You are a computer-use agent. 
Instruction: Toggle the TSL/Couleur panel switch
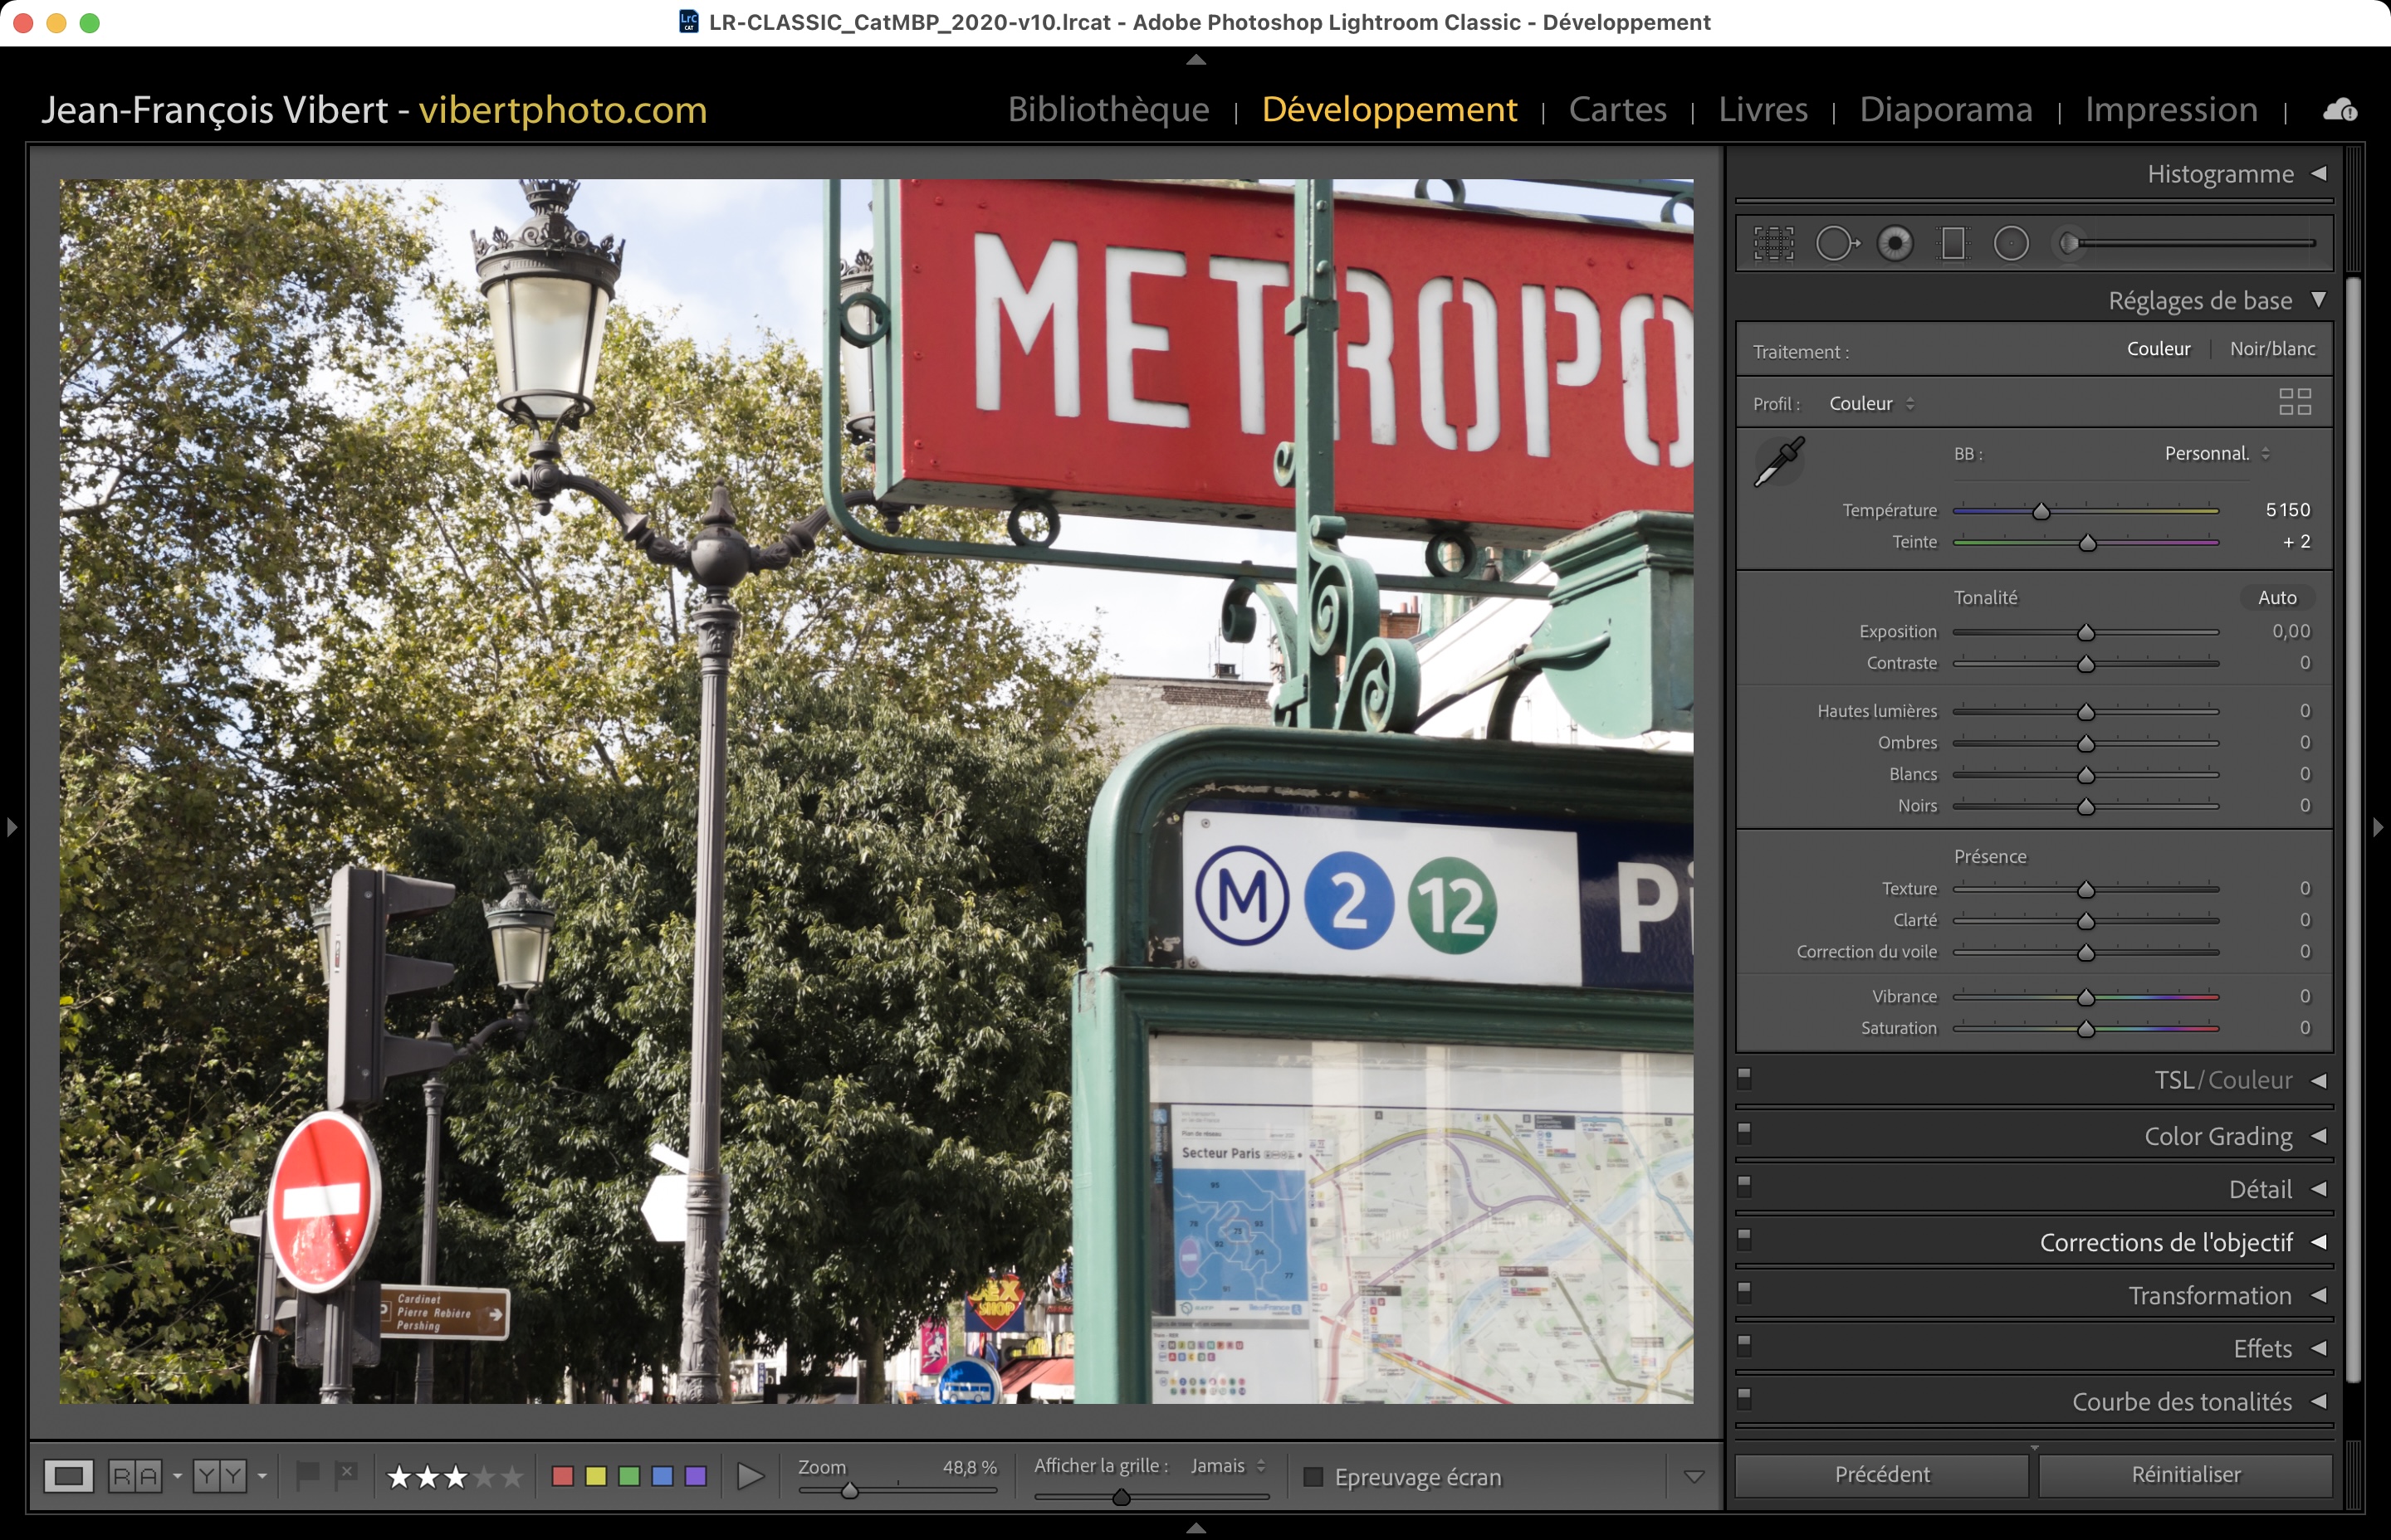1745,1077
